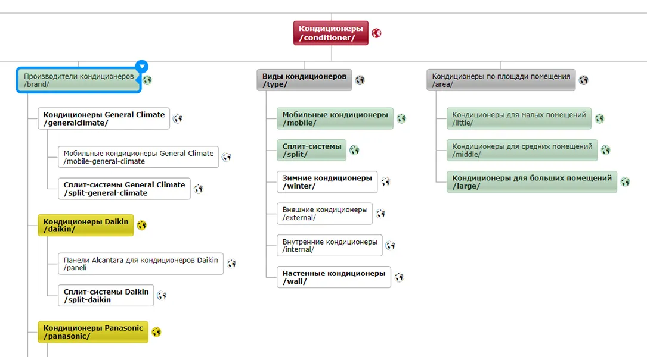Select the Кондиционеры Daikin /daikin/ yellow node
The height and width of the screenshot is (357, 647).
click(x=86, y=226)
